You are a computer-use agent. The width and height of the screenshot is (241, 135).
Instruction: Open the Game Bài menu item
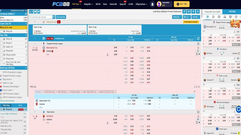pos(113,4)
